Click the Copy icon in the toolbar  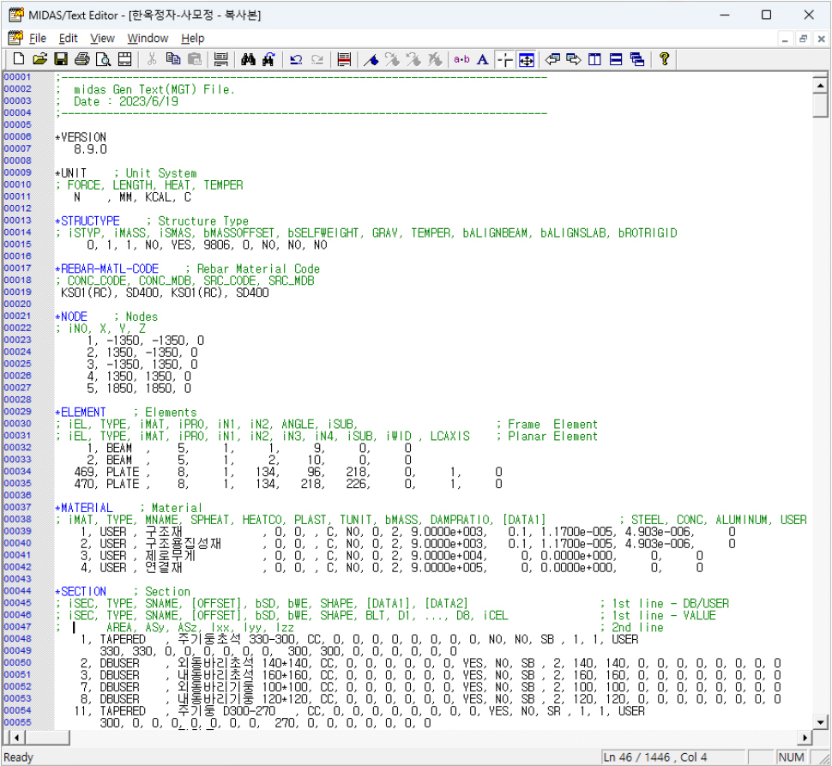coord(173,59)
